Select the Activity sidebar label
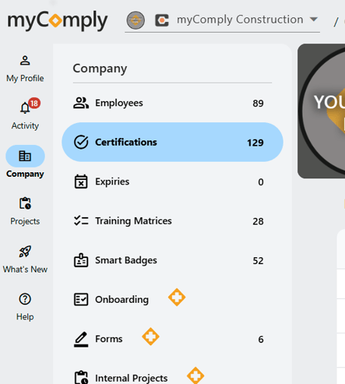This screenshot has height=384, width=345. tap(25, 126)
